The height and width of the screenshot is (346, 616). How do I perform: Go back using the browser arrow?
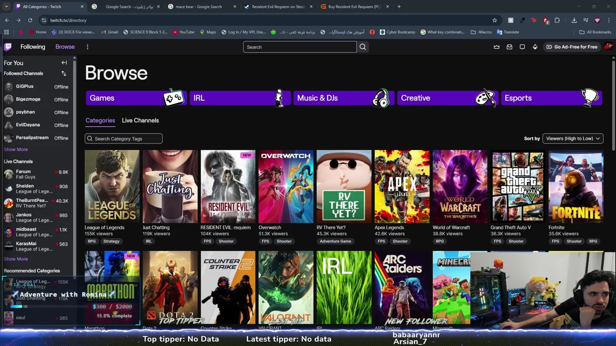(7, 20)
